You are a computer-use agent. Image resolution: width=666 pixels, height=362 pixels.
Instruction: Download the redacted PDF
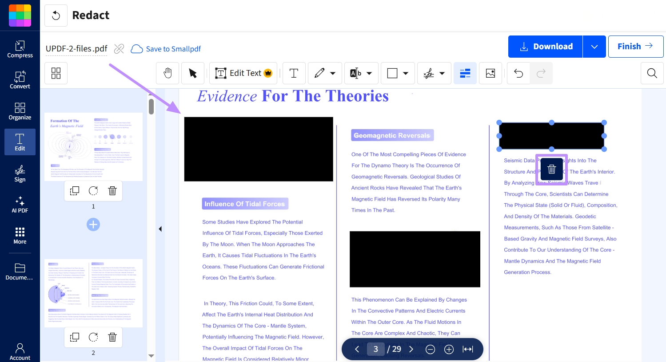[x=545, y=46]
